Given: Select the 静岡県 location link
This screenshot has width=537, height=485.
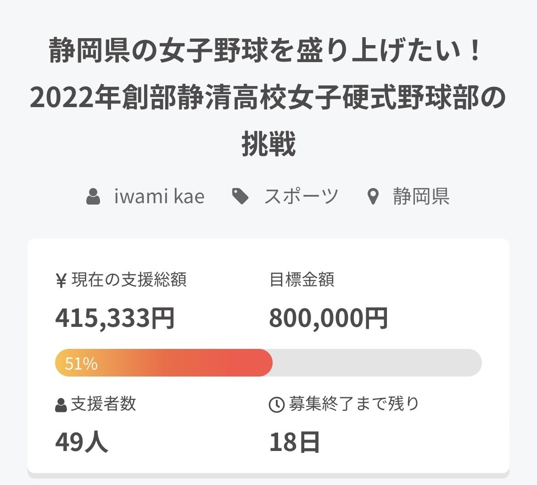Looking at the screenshot, I should [x=421, y=197].
